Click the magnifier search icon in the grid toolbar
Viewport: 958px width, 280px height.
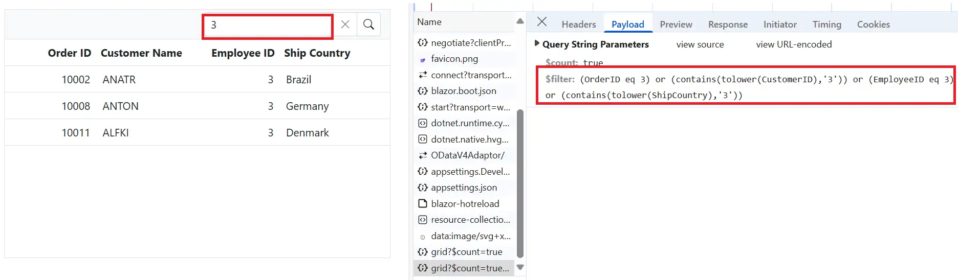(368, 25)
